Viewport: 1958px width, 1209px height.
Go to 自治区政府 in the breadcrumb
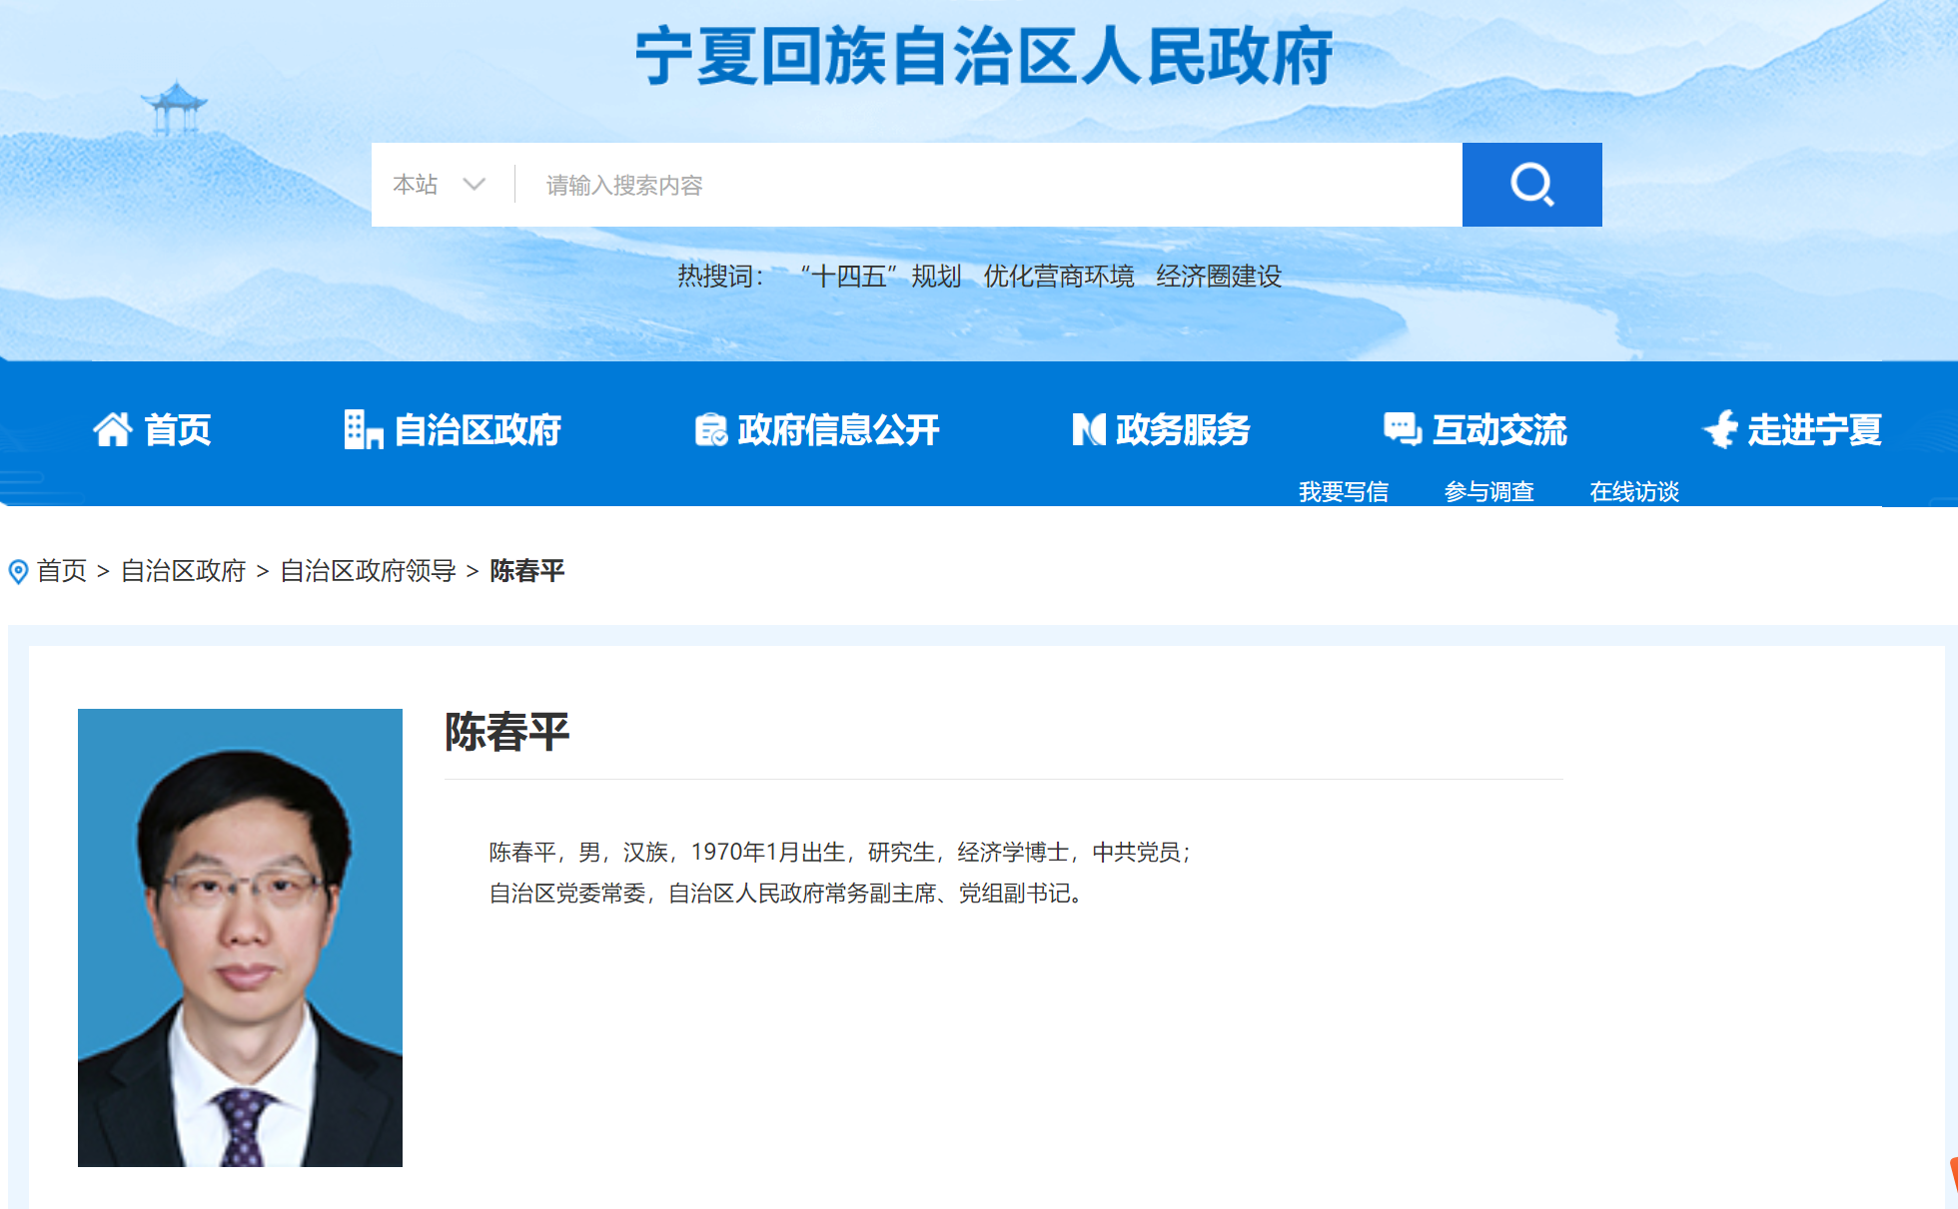coord(184,571)
